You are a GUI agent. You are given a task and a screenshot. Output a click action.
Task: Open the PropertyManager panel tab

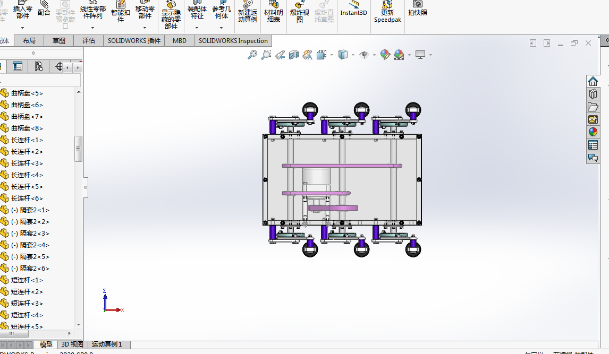click(x=18, y=66)
